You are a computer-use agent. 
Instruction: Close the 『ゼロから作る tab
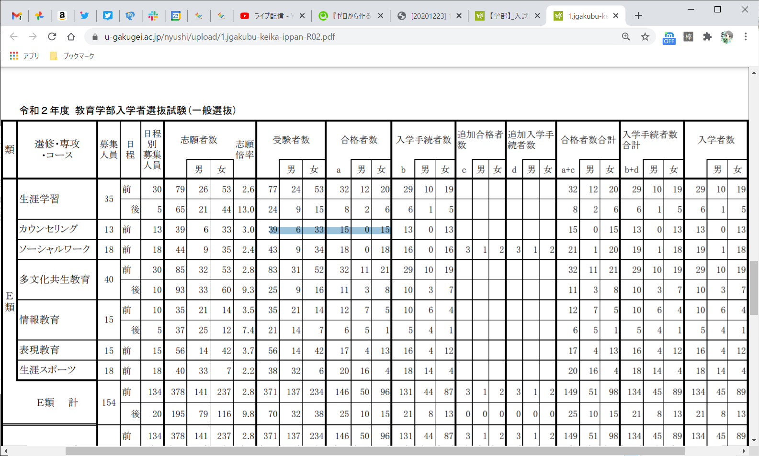[381, 16]
